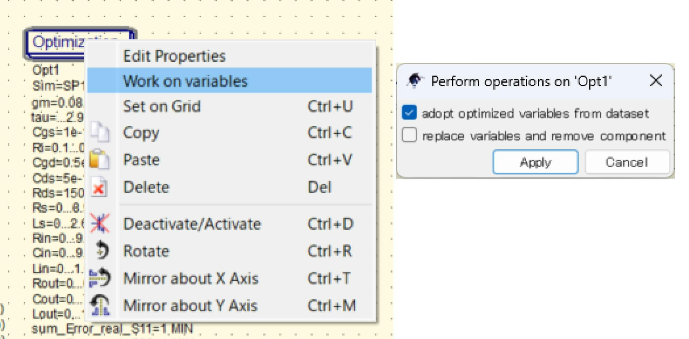Image resolution: width=689 pixels, height=339 pixels.
Task: Open Edit Properties from context menu
Action: pos(174,56)
